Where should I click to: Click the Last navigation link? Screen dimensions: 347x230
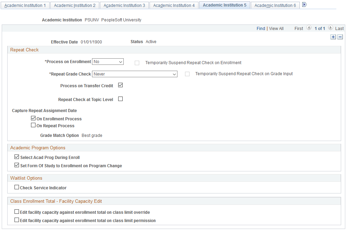coord(339,29)
